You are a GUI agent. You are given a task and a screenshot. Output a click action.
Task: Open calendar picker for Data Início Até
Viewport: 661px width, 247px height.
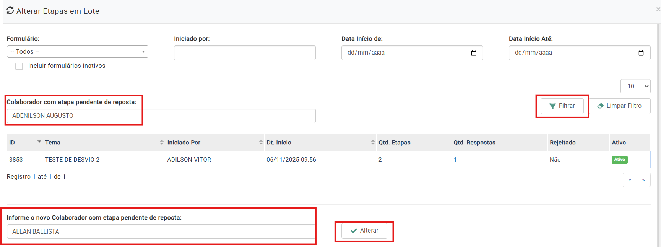(641, 53)
